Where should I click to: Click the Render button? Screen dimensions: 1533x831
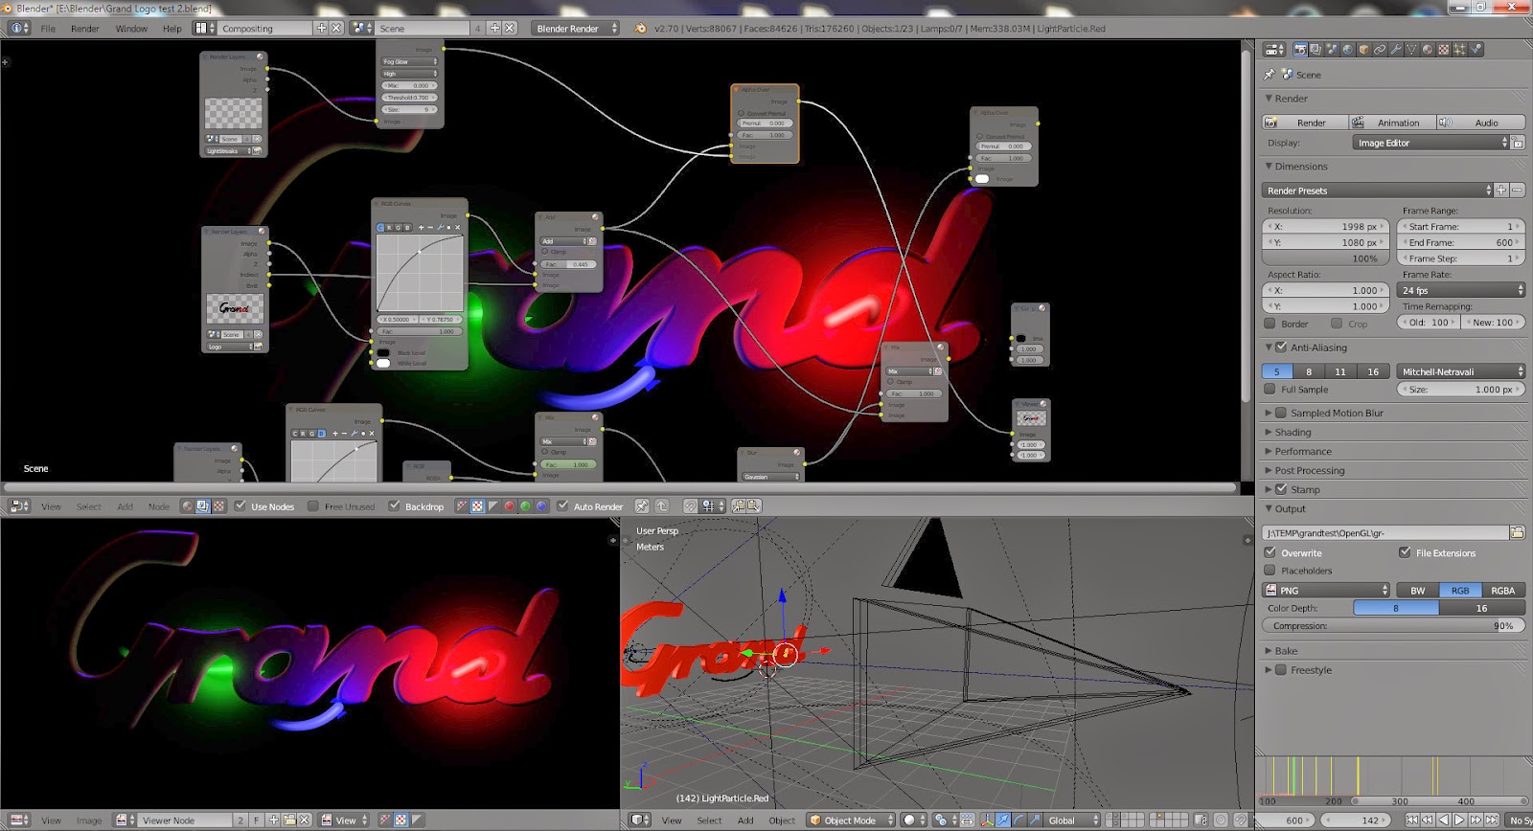click(1305, 123)
